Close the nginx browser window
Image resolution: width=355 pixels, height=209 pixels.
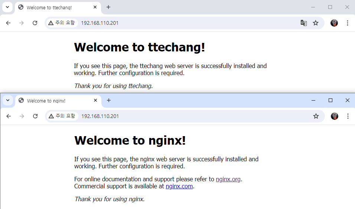(x=348, y=100)
